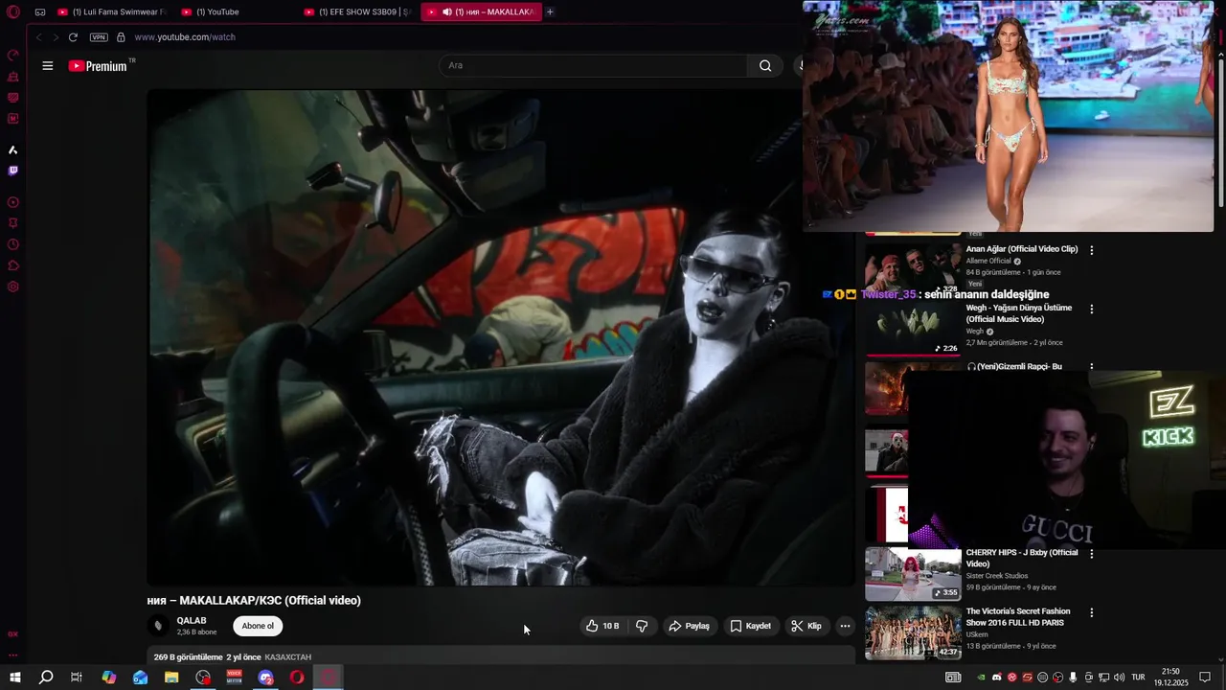Screen dimensions: 1226x690
Task: Open options for CHERRY HIPS video
Action: coord(1091,554)
